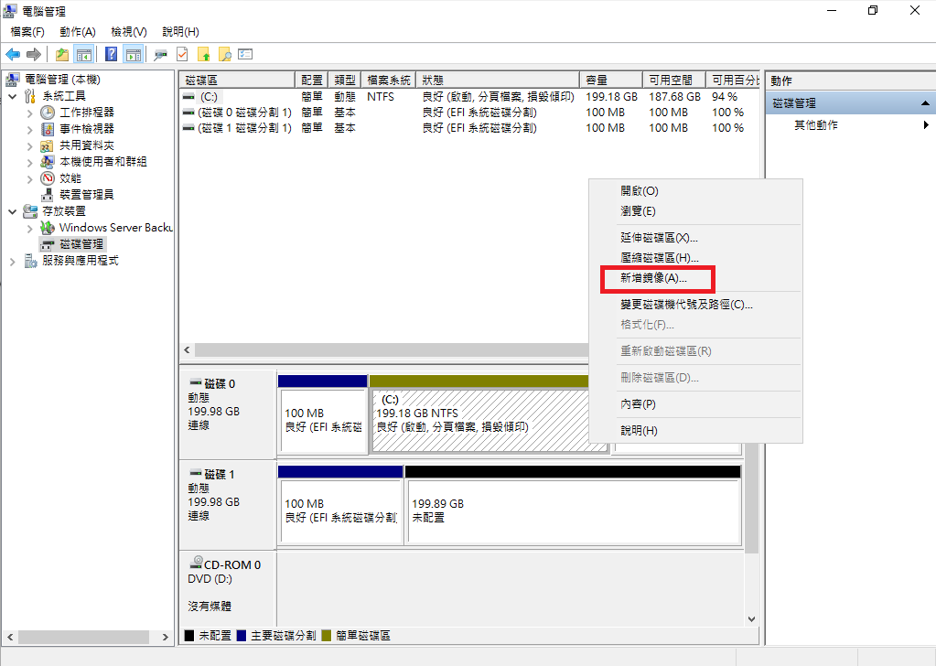Expand the 本機使用者和群組 node
The image size is (936, 666).
tap(30, 162)
